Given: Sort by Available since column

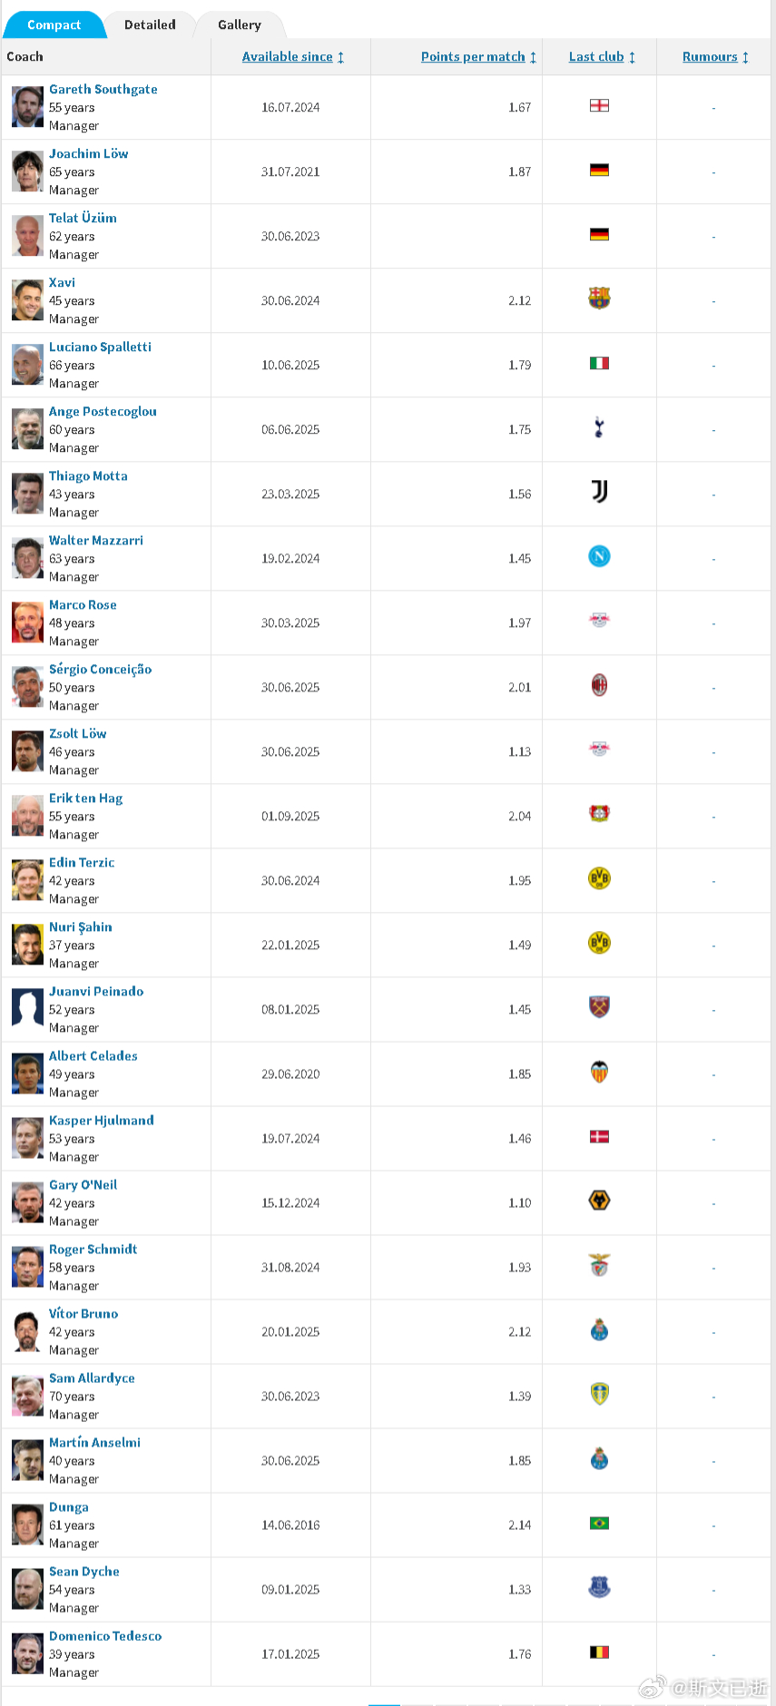Looking at the screenshot, I should (293, 57).
